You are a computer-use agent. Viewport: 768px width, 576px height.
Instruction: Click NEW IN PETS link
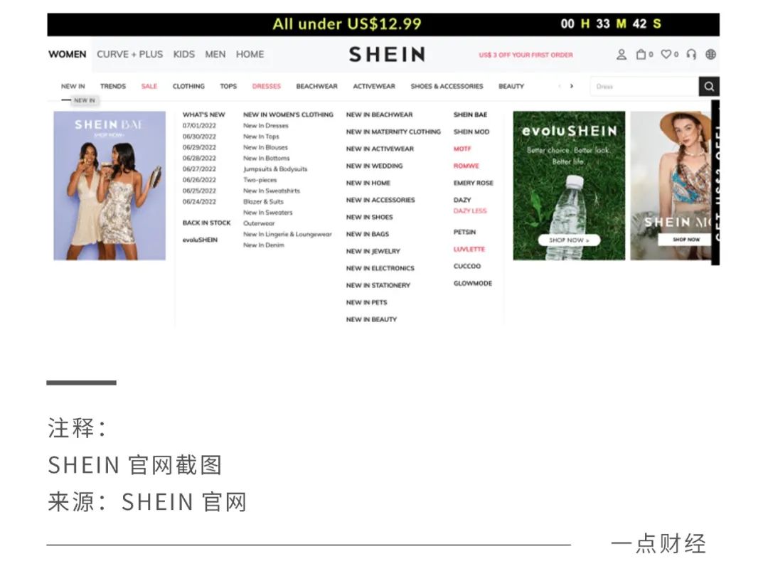367,303
